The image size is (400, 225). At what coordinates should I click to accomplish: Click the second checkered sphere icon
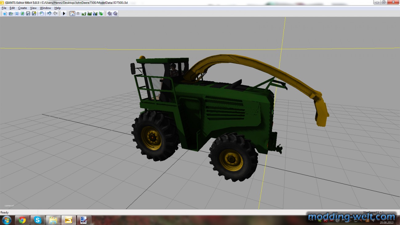click(x=115, y=14)
